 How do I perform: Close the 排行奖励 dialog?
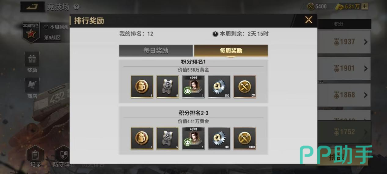point(309,20)
